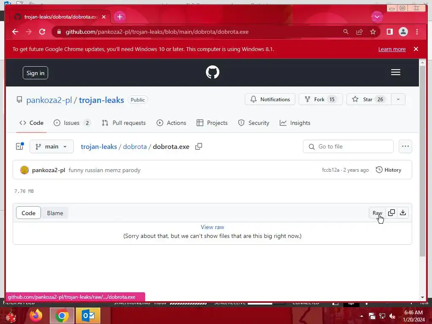Go back with the browser back arrow

[15, 32]
